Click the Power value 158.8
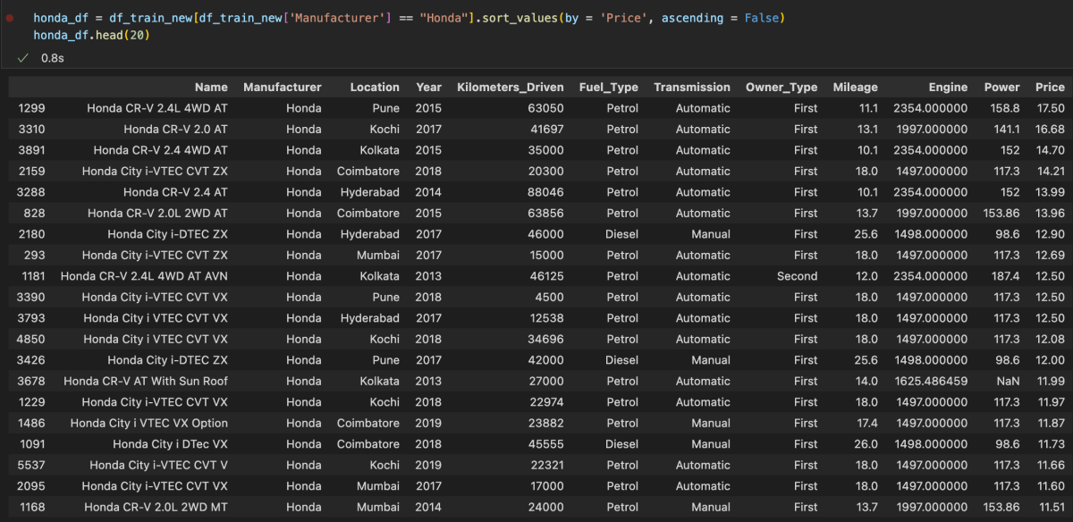This screenshot has height=522, width=1073. 1005,108
